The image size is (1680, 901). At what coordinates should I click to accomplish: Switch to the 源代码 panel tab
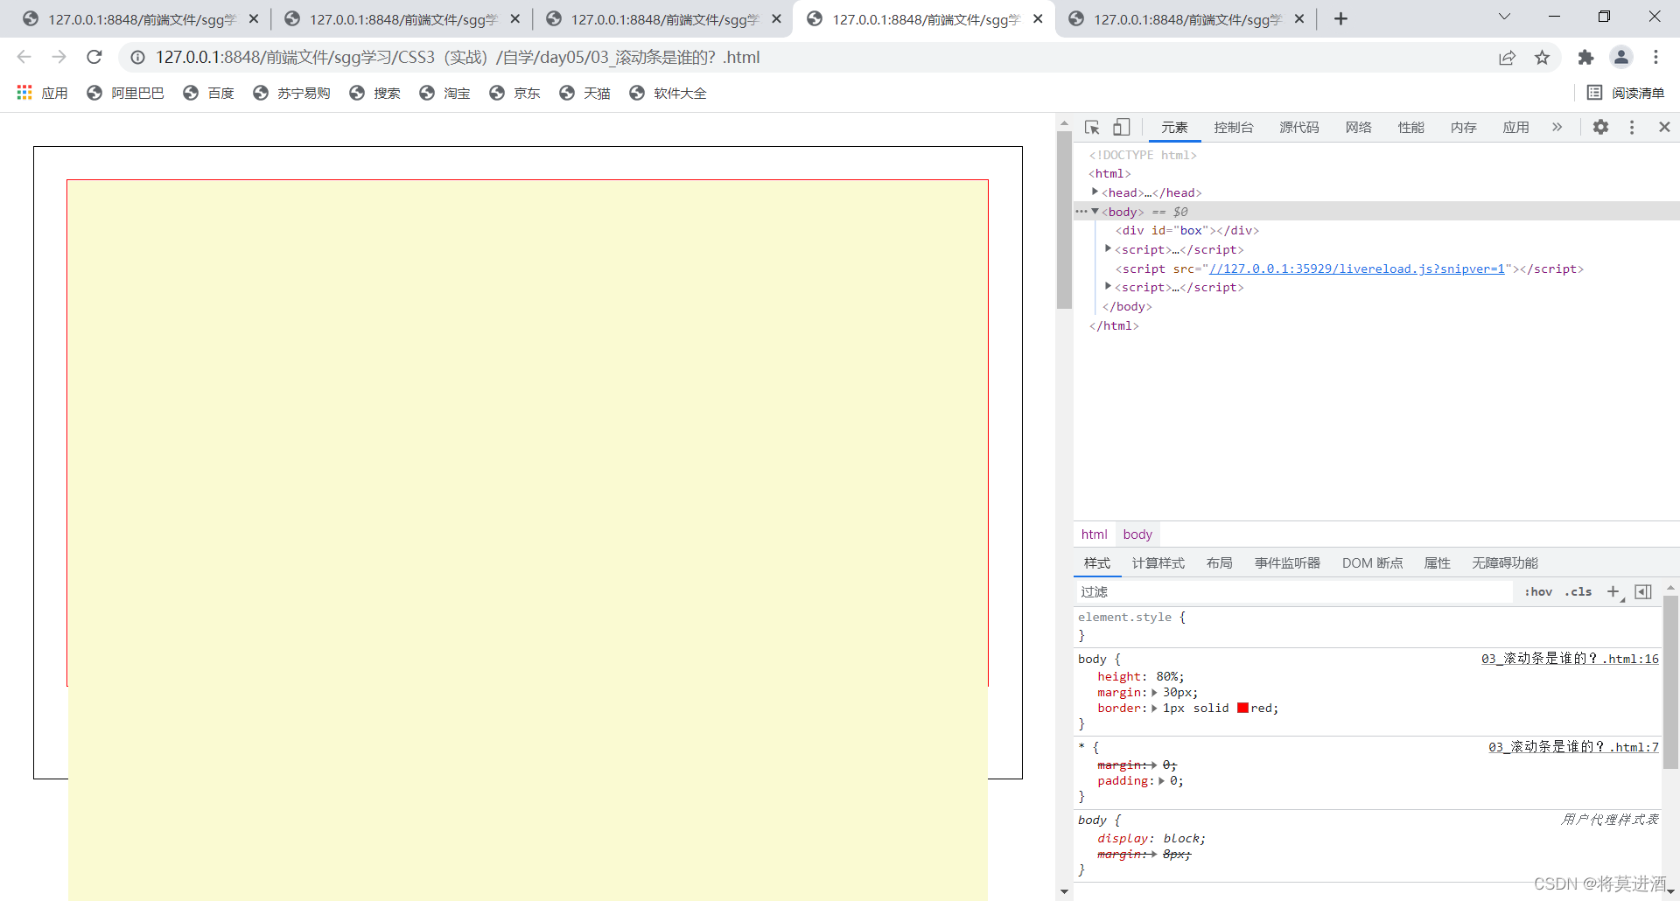tap(1299, 128)
